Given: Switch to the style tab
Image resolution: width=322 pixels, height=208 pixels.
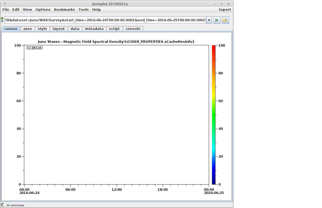Looking at the screenshot, I should point(42,29).
